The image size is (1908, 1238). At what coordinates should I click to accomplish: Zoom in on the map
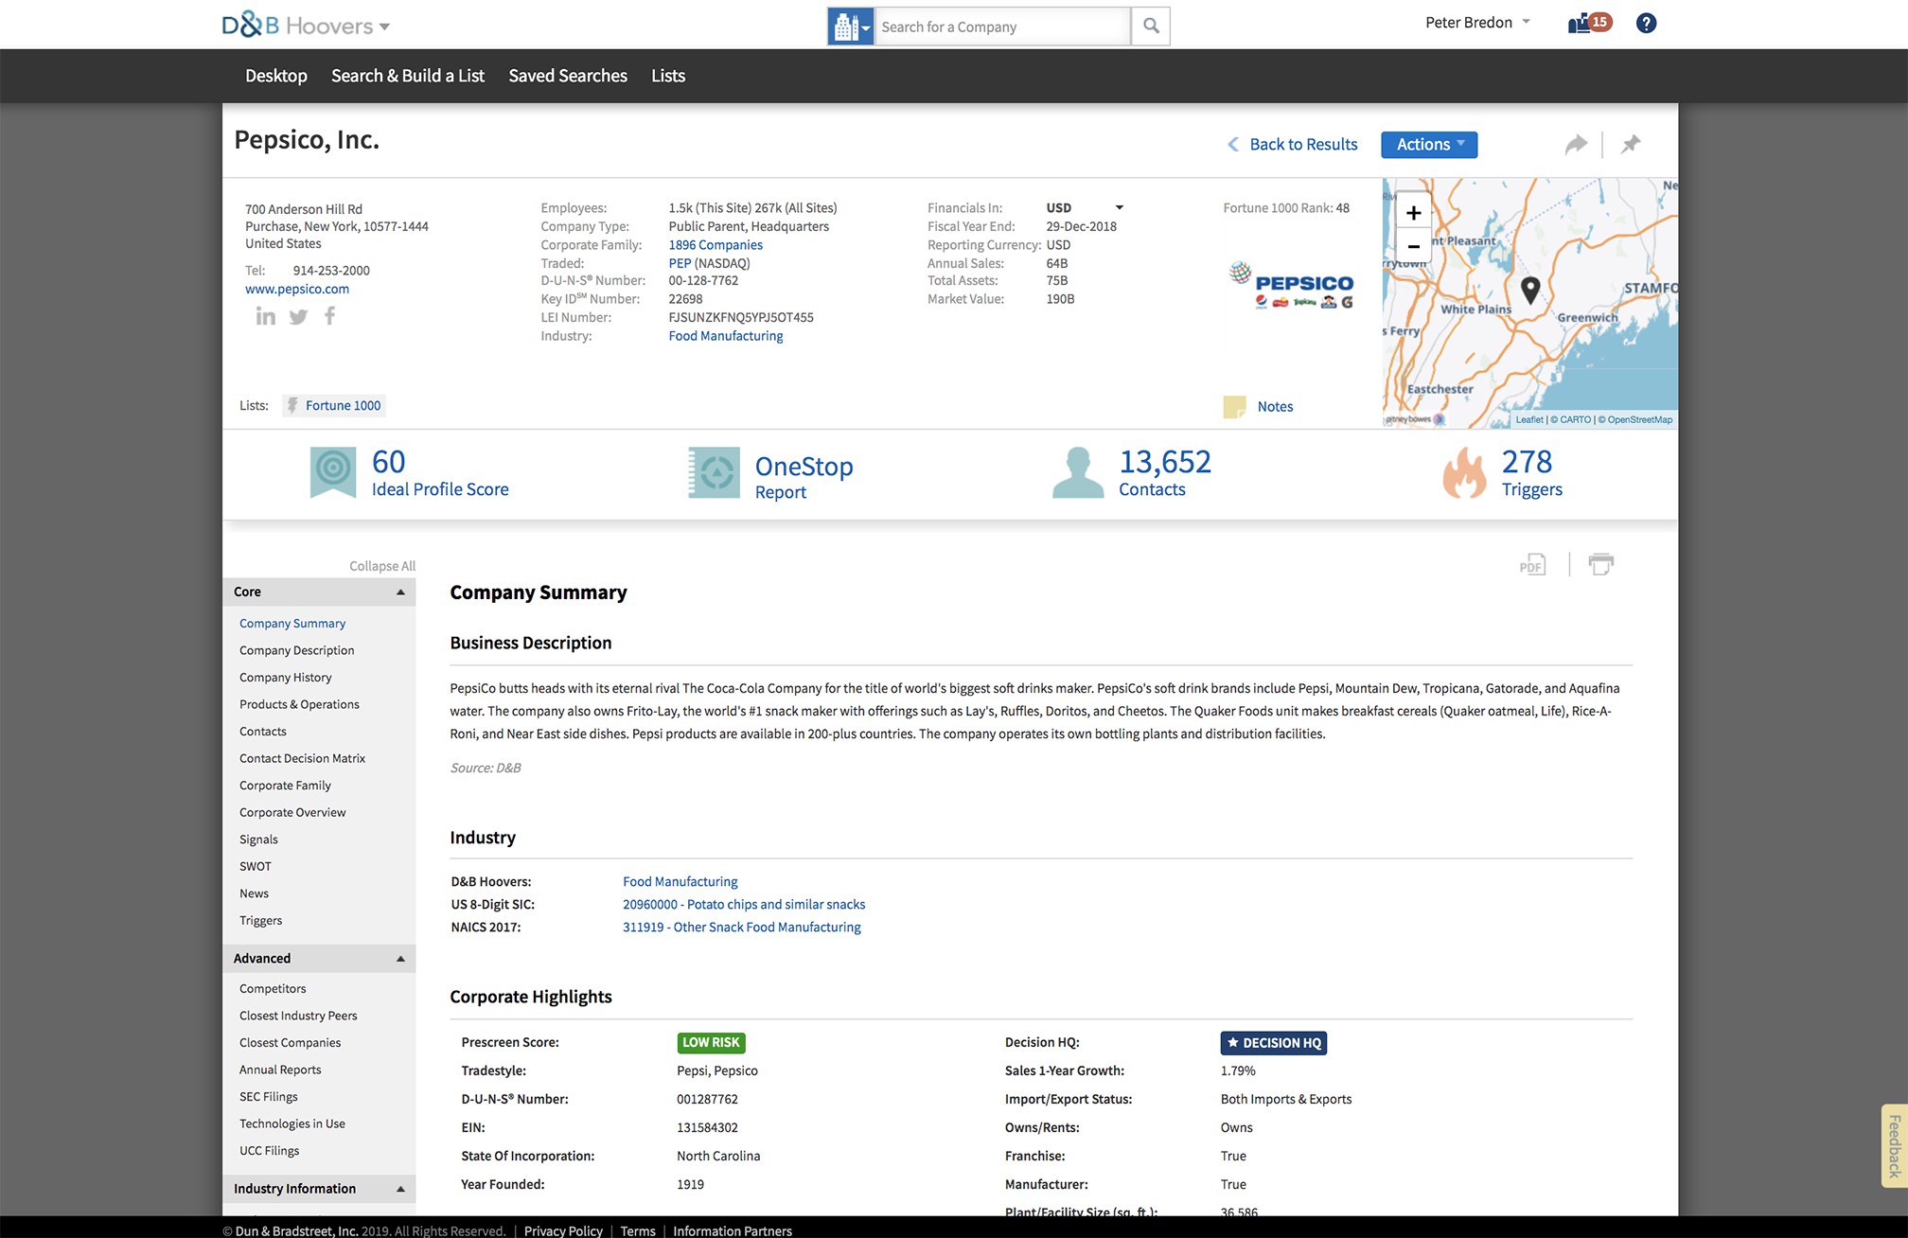[1413, 213]
